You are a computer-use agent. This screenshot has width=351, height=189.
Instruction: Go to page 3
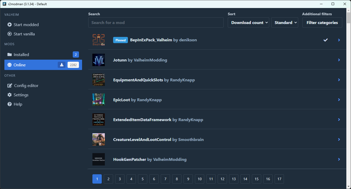120,179
